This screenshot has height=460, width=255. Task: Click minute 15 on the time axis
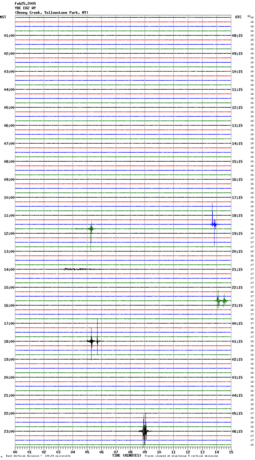click(231, 452)
